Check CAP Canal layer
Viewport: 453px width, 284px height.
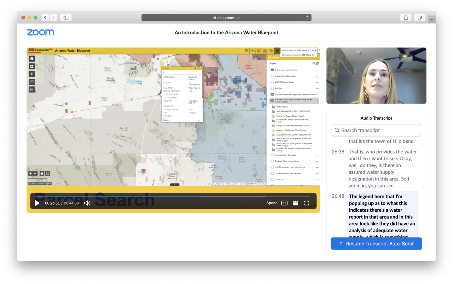(273, 180)
